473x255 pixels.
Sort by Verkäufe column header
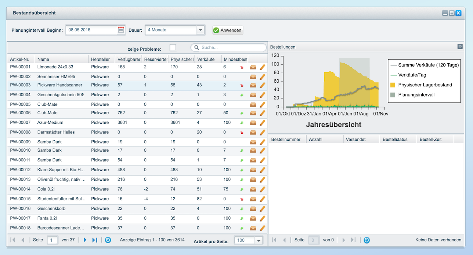208,59
